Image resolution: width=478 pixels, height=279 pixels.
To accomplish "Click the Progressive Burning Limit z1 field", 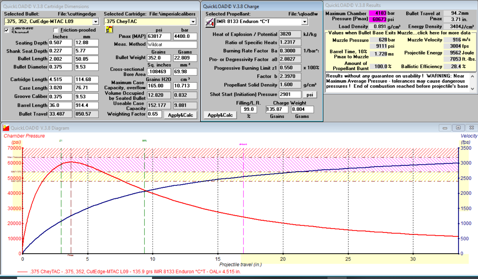I will click(x=290, y=68).
